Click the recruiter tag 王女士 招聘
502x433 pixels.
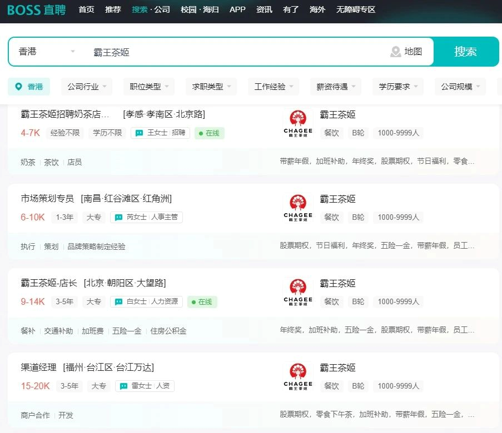coord(161,133)
